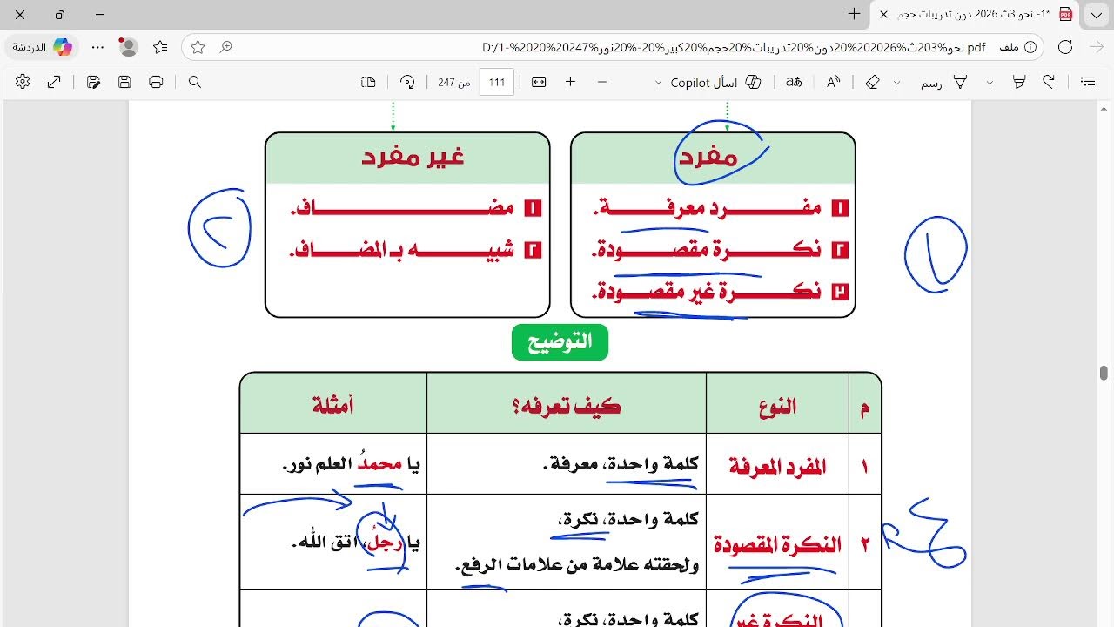Click 'ولحقته علامة من علامات الرفع' text
The height and width of the screenshot is (627, 1114).
576,564
